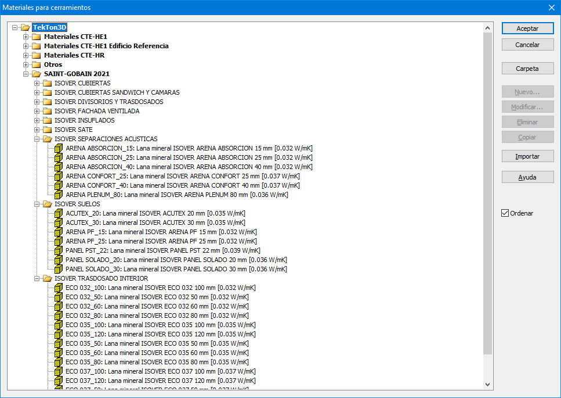The width and height of the screenshot is (561, 398).
Task: Click material icon for ARENA PF_15
Action: tap(59, 232)
